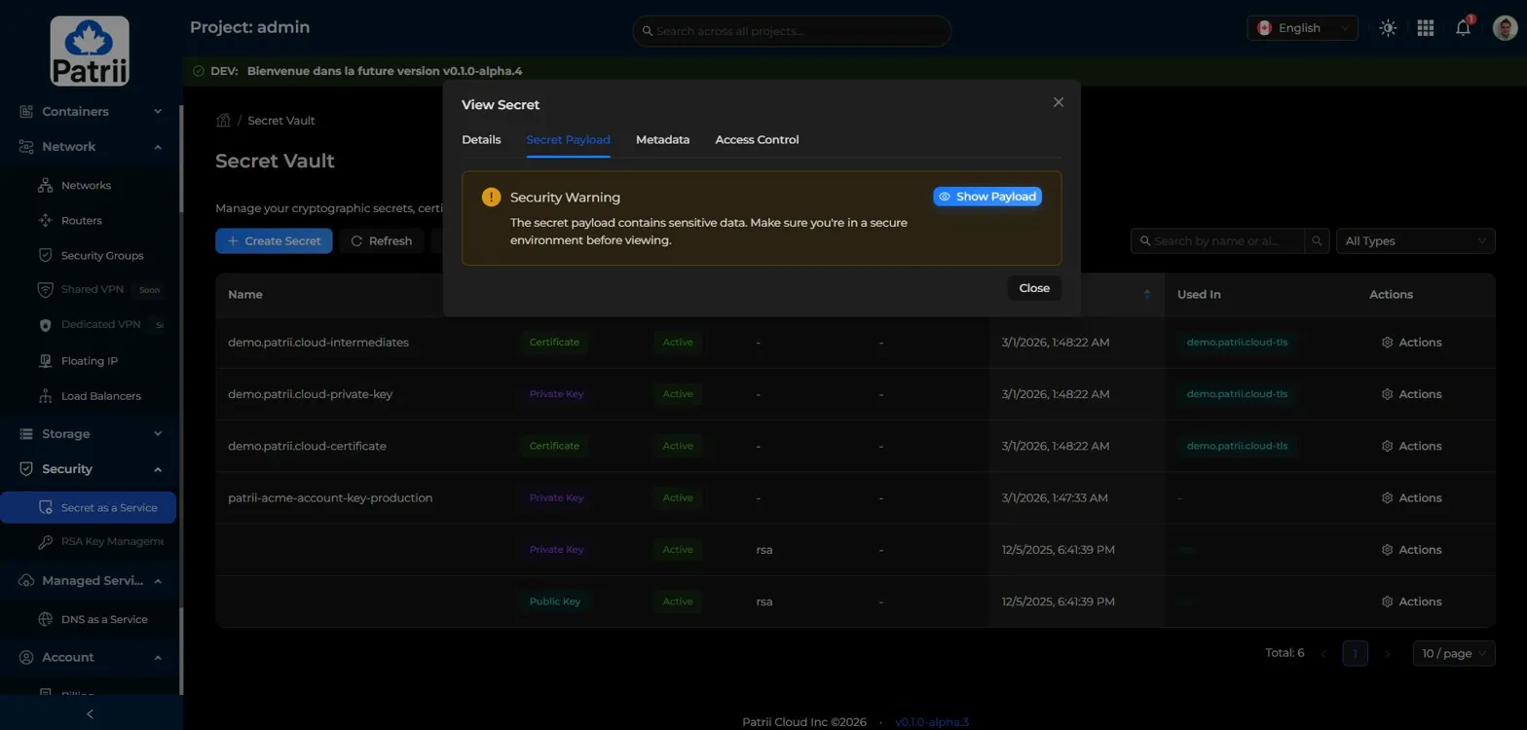Open the apps grid icon
This screenshot has height=730, width=1527.
[x=1426, y=28]
